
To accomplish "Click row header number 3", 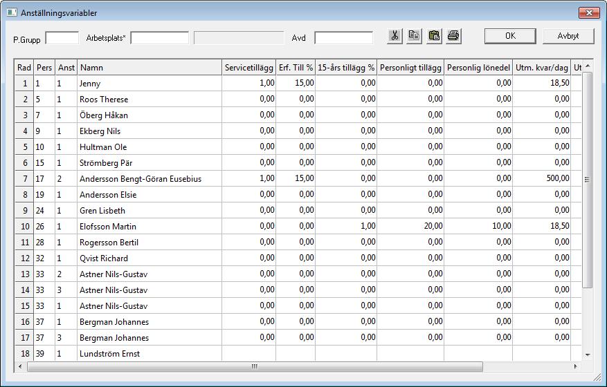I will (24, 115).
